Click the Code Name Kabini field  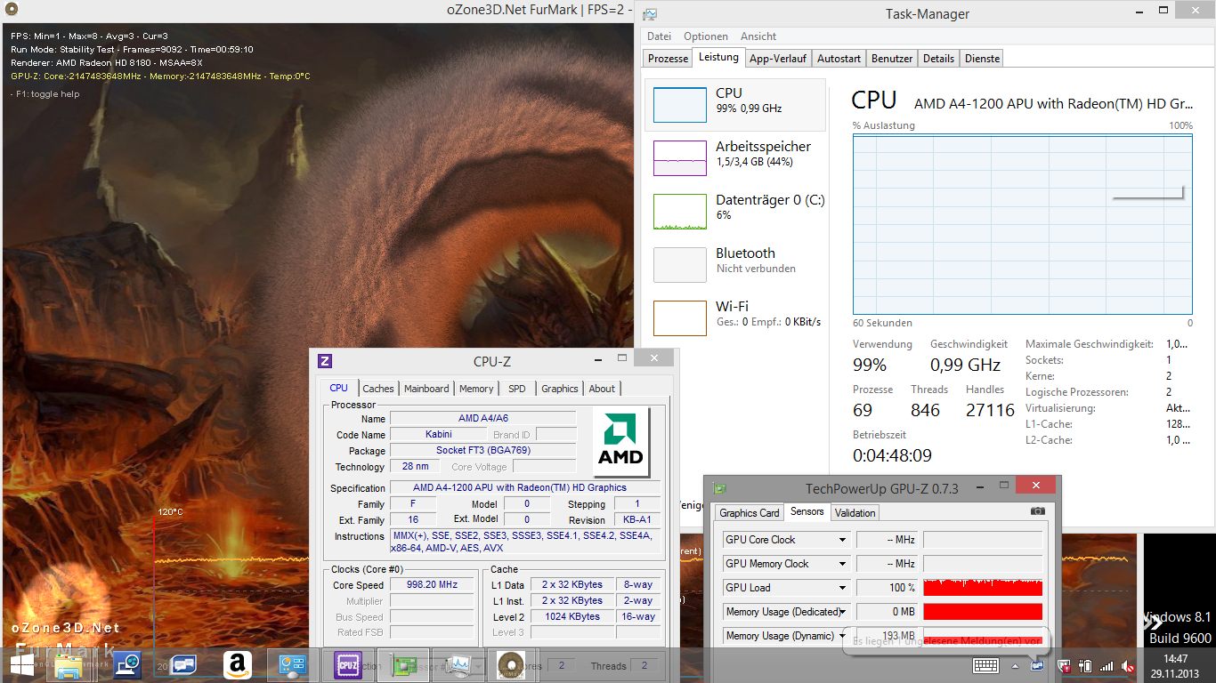point(438,435)
